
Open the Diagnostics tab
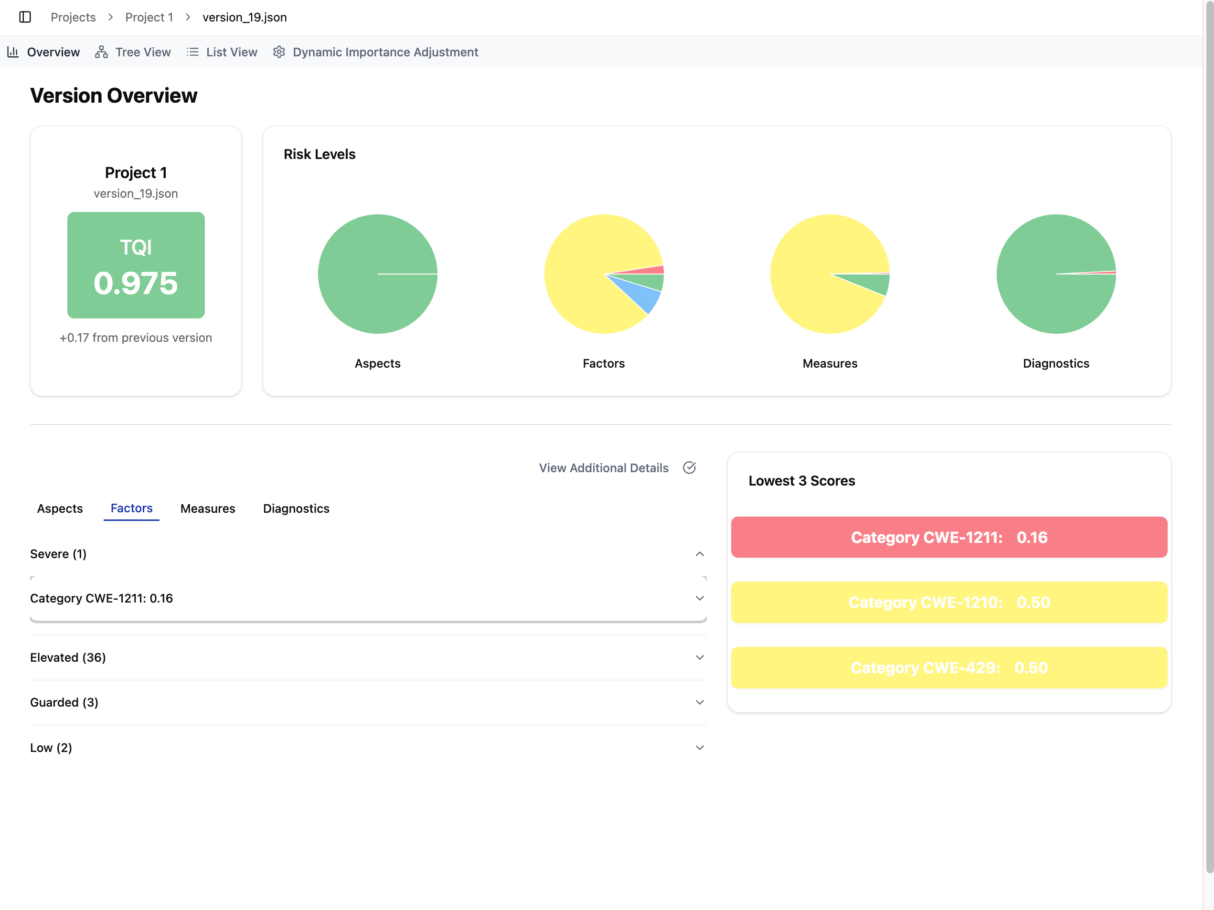(296, 508)
